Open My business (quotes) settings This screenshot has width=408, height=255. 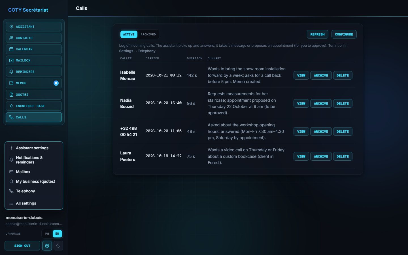coord(34,181)
